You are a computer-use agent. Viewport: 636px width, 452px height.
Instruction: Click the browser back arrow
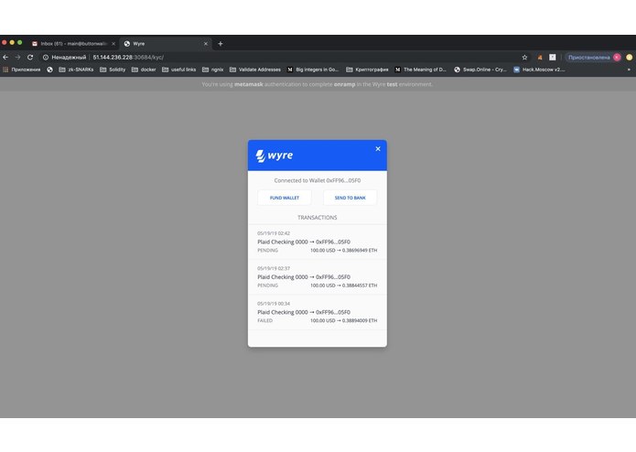[5, 57]
